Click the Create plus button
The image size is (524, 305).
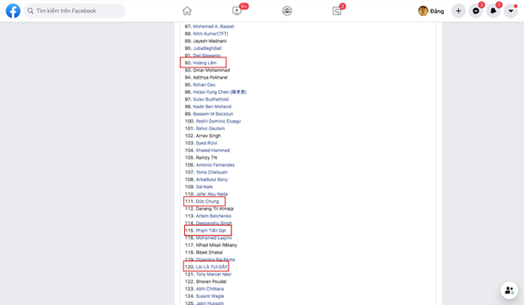pyautogui.click(x=458, y=11)
